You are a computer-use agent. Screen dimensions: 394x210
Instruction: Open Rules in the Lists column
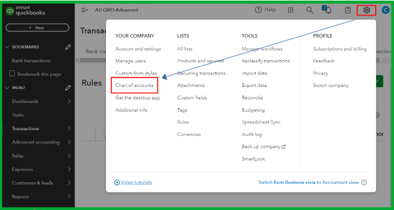pos(183,122)
